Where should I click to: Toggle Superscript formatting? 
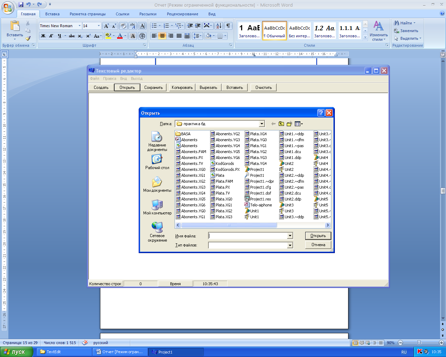(x=88, y=36)
